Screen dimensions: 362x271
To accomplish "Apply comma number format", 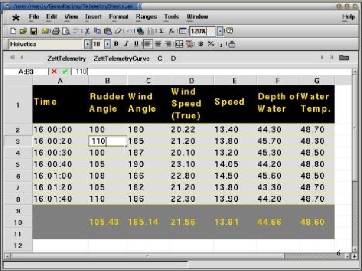I will pyautogui.click(x=221, y=45).
